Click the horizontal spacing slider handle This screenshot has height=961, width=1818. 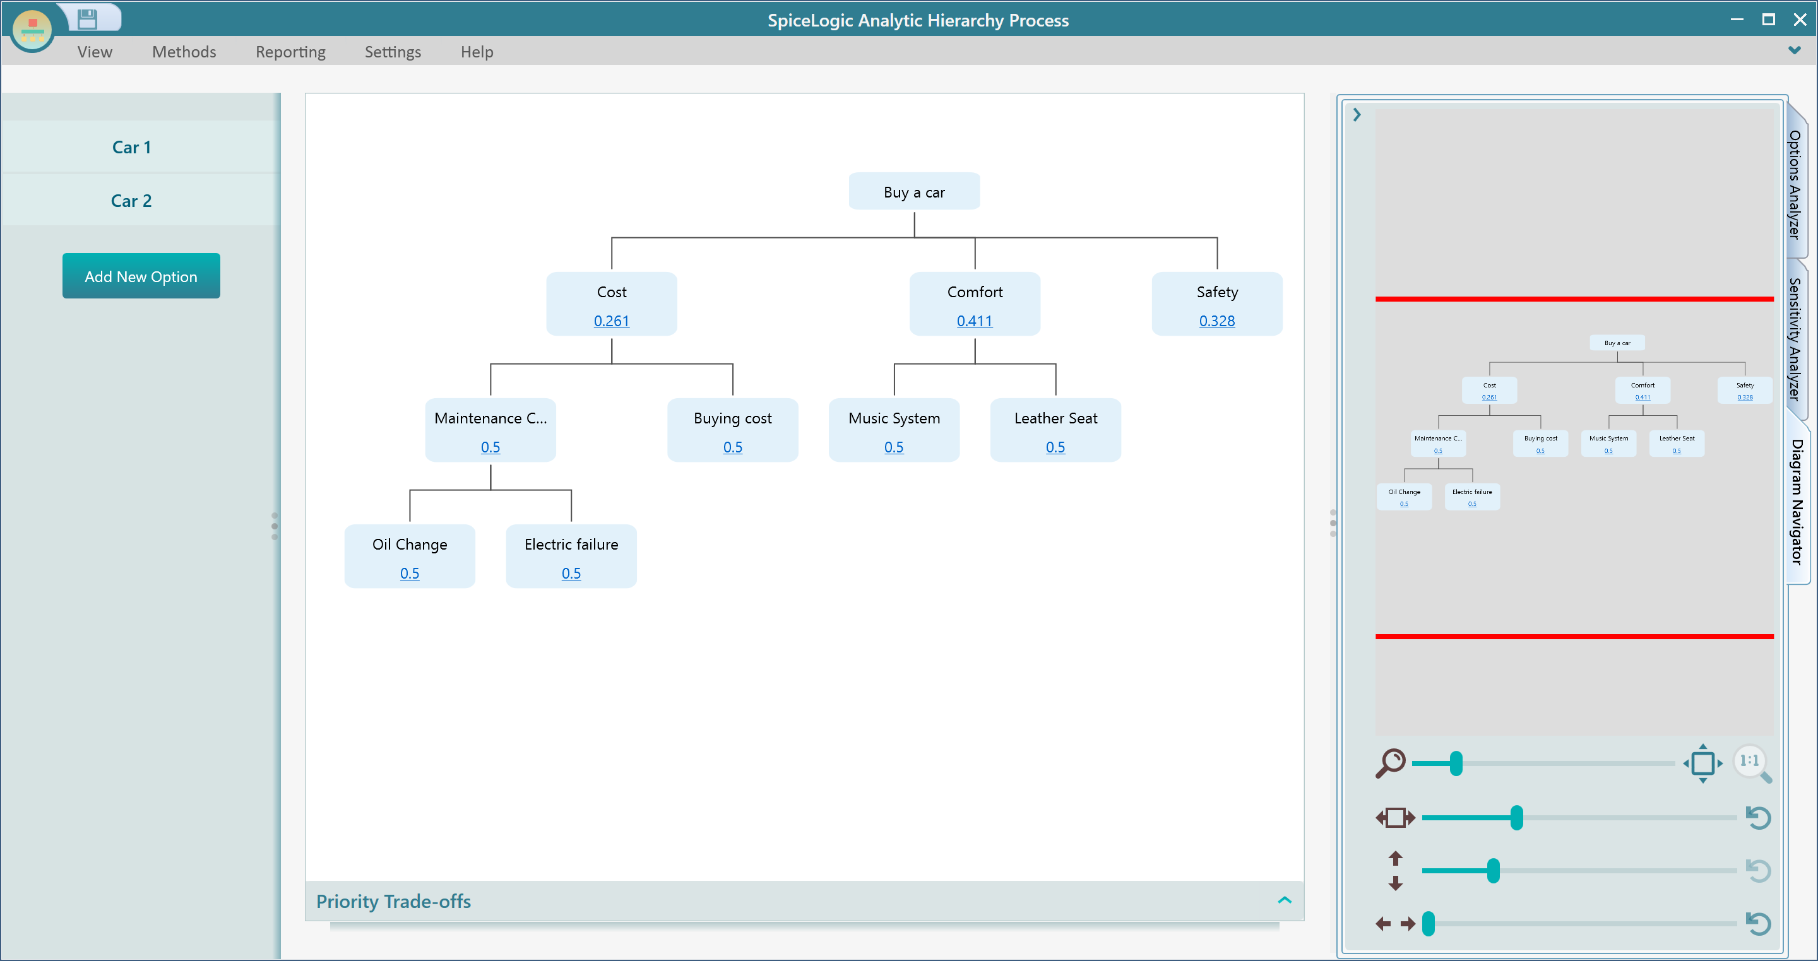[1516, 817]
